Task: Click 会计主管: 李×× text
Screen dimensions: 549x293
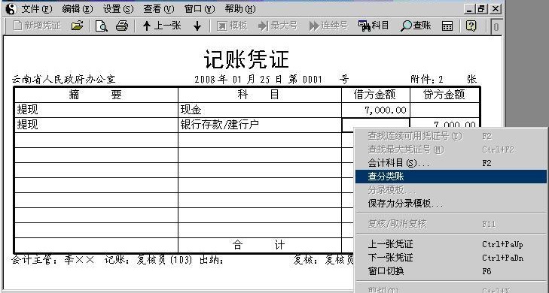Action: tap(53, 260)
